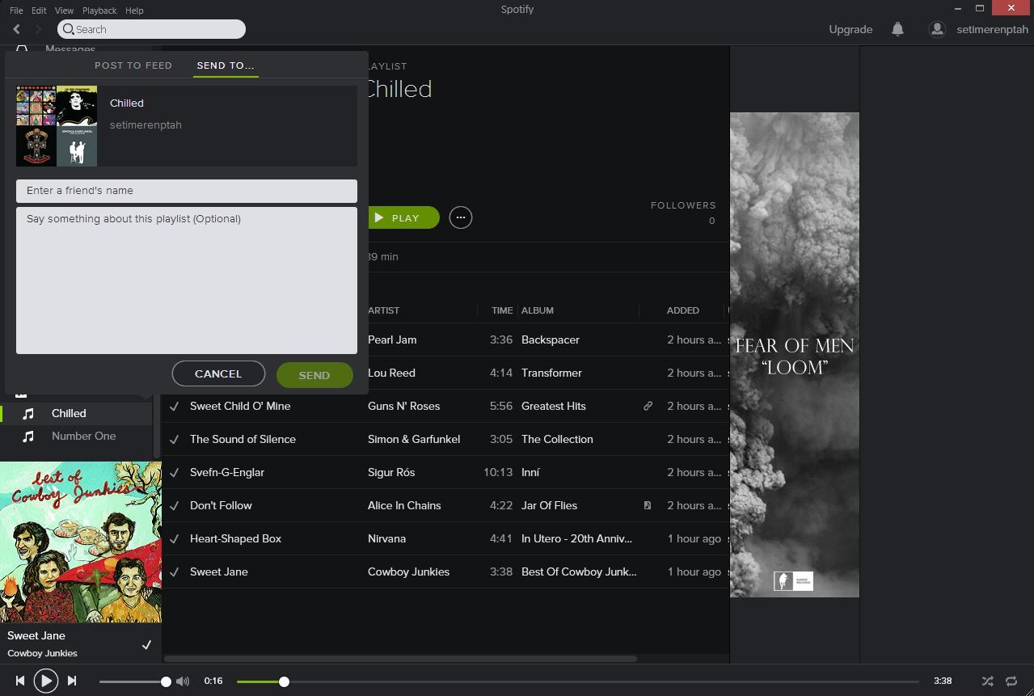Open the user profile avatar icon
This screenshot has height=696, width=1034.
pyautogui.click(x=937, y=29)
